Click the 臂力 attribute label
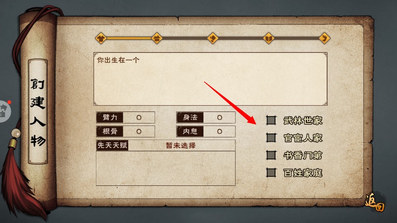Image resolution: width=397 pixels, height=223 pixels. (x=110, y=117)
